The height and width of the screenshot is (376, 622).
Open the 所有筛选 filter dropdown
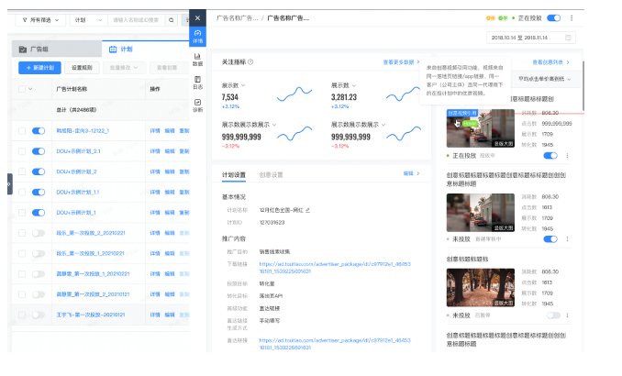(x=40, y=20)
